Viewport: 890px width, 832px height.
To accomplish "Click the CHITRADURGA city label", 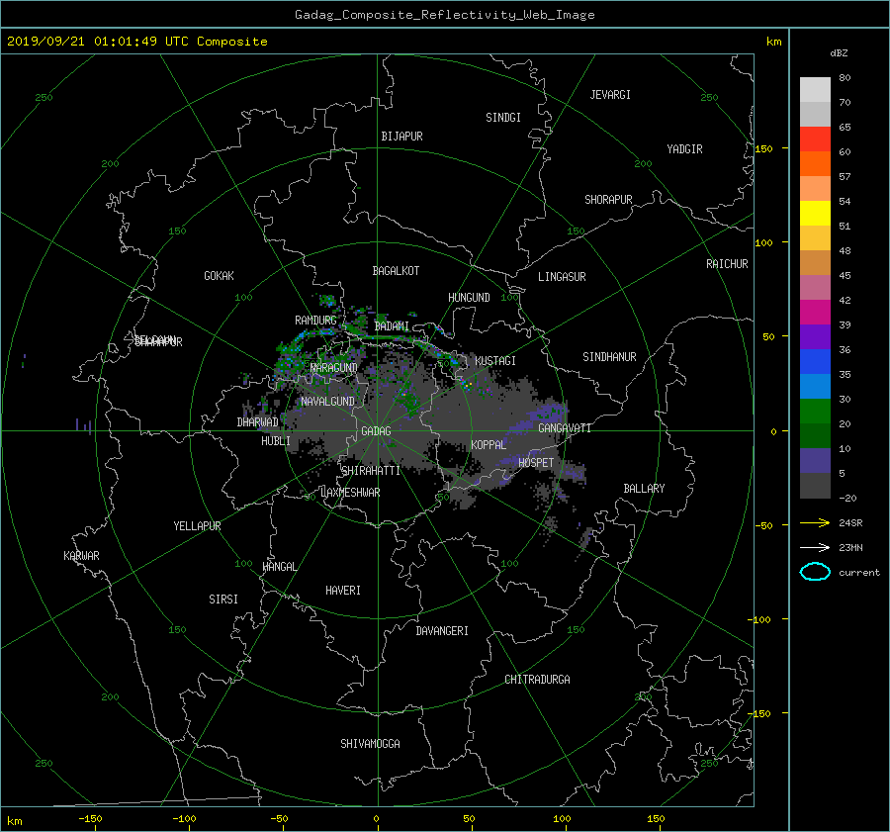I will point(537,680).
